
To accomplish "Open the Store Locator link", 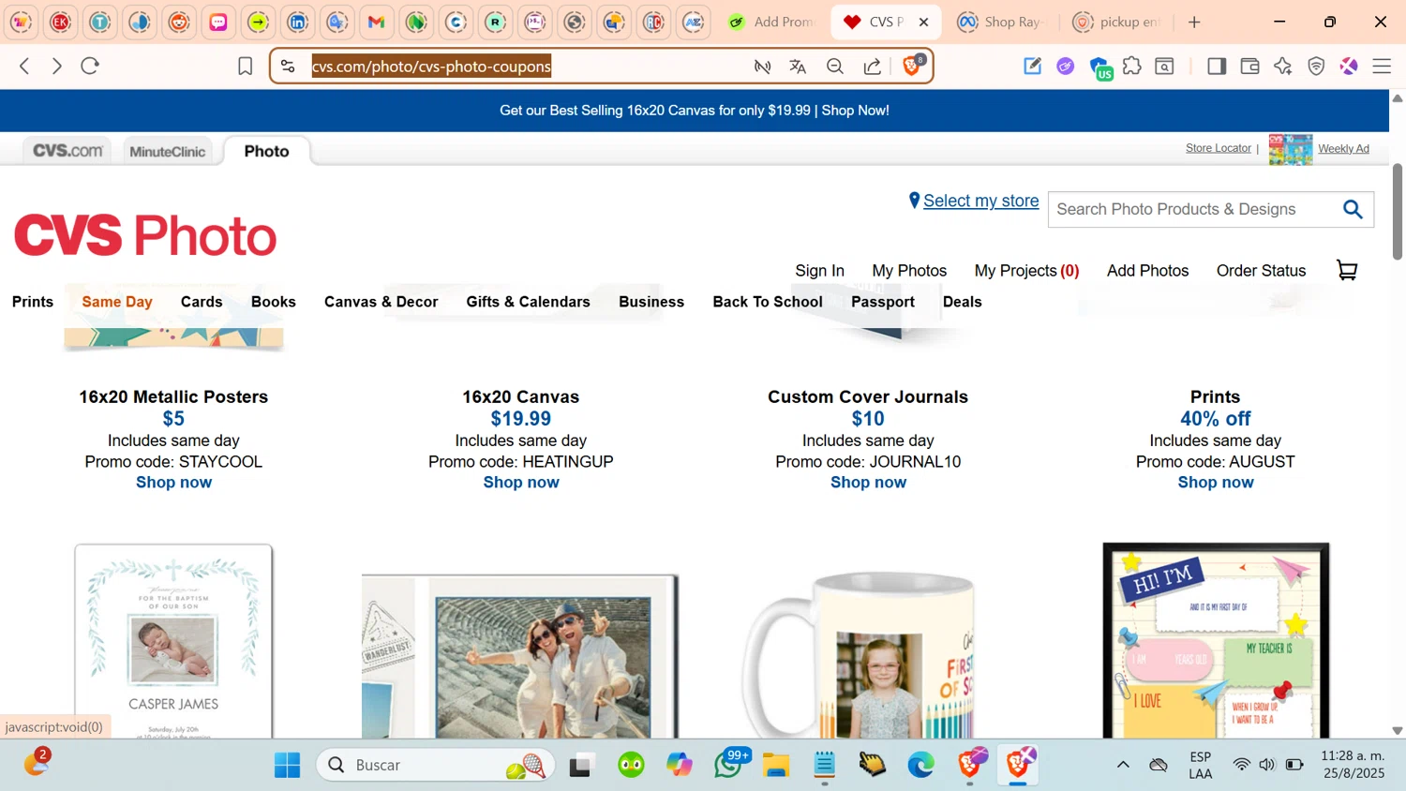I will pos(1219,148).
